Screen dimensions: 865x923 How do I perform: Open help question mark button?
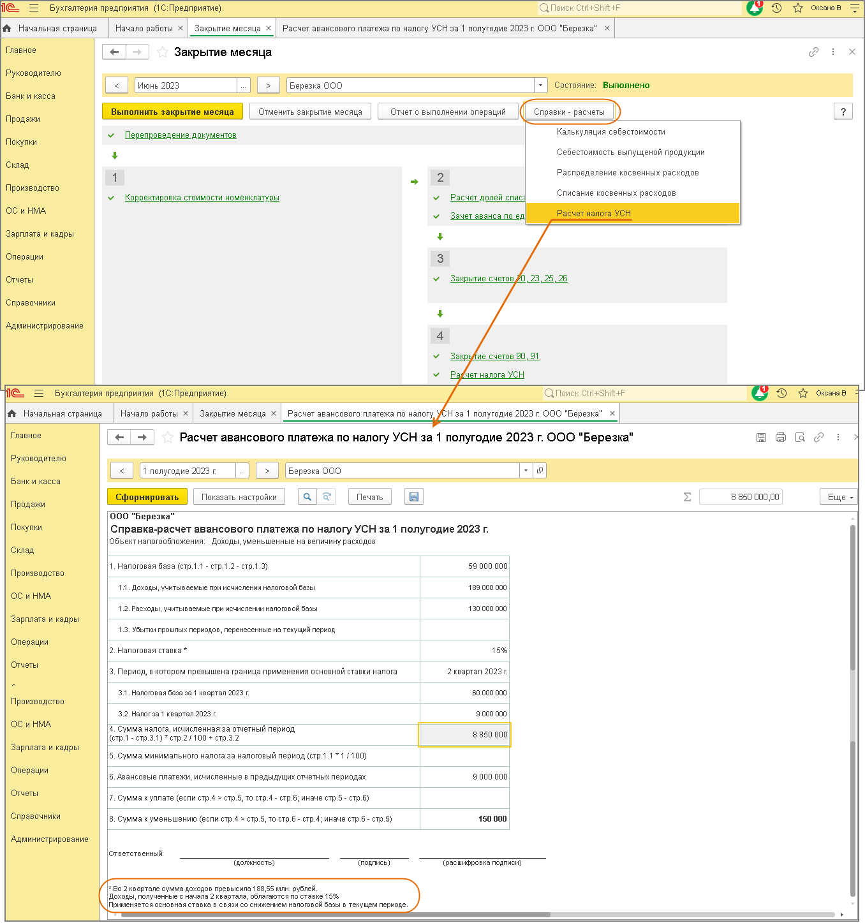click(843, 112)
